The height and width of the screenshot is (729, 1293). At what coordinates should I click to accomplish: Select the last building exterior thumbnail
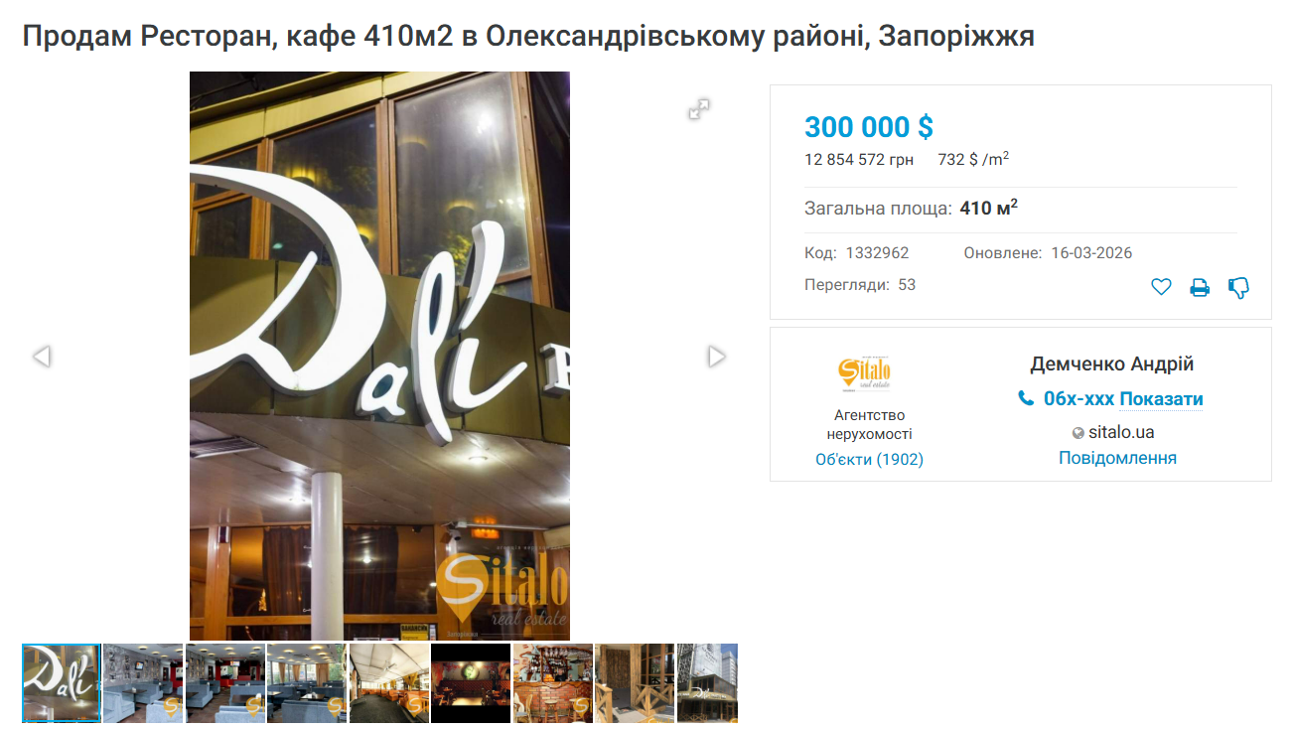tap(707, 683)
